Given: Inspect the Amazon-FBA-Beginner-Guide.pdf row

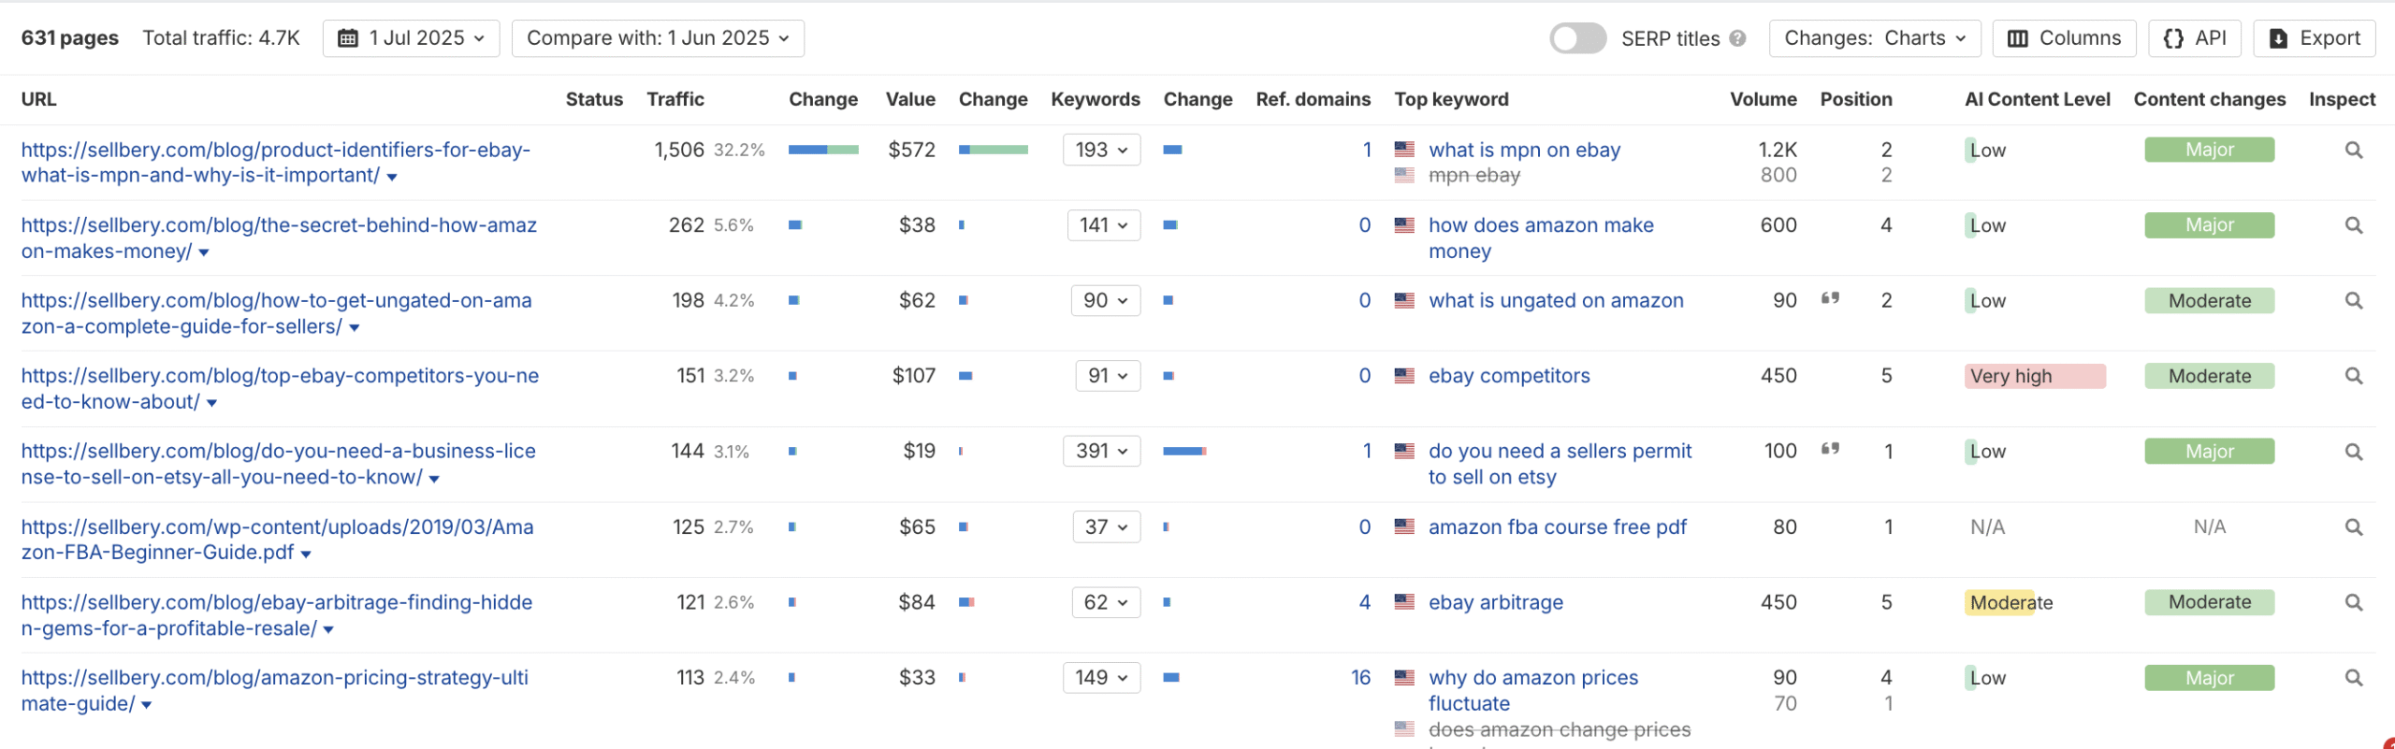Looking at the screenshot, I should pos(2353,527).
